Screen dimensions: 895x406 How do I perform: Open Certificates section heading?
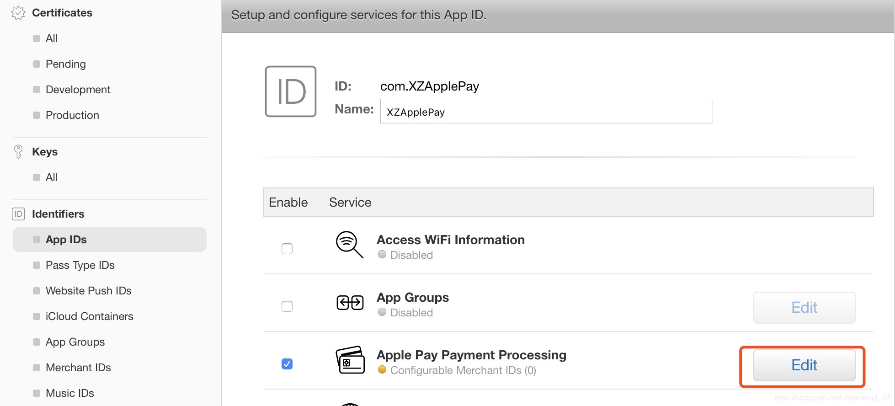62,13
